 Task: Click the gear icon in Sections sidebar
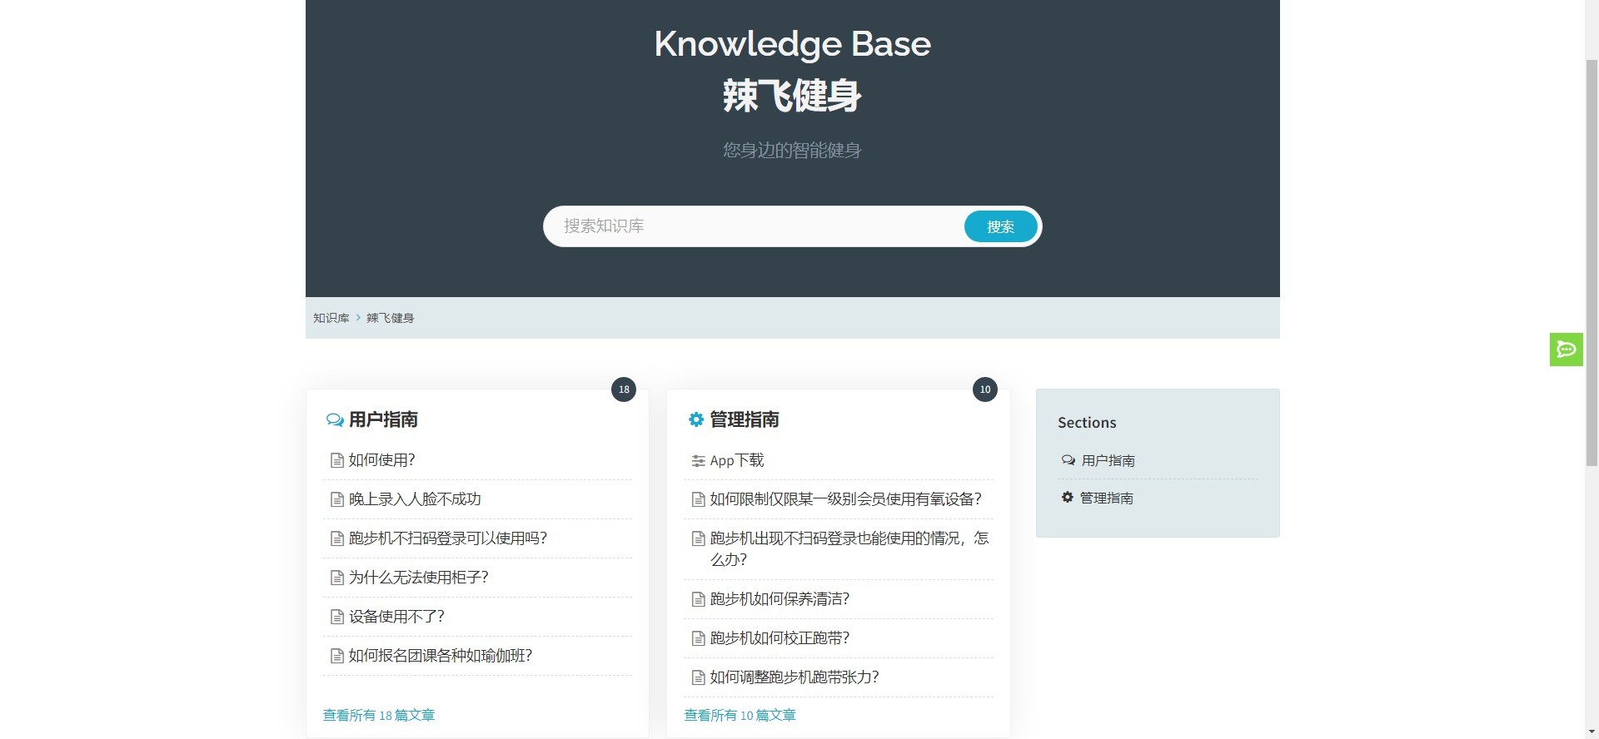1067,498
